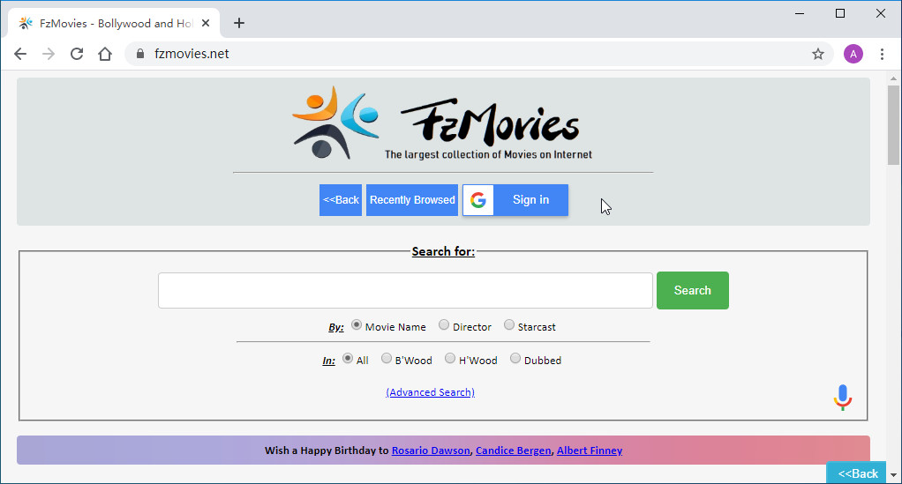902x484 pixels.
Task: Click the floating <<Back button at bottom
Action: [x=857, y=473]
